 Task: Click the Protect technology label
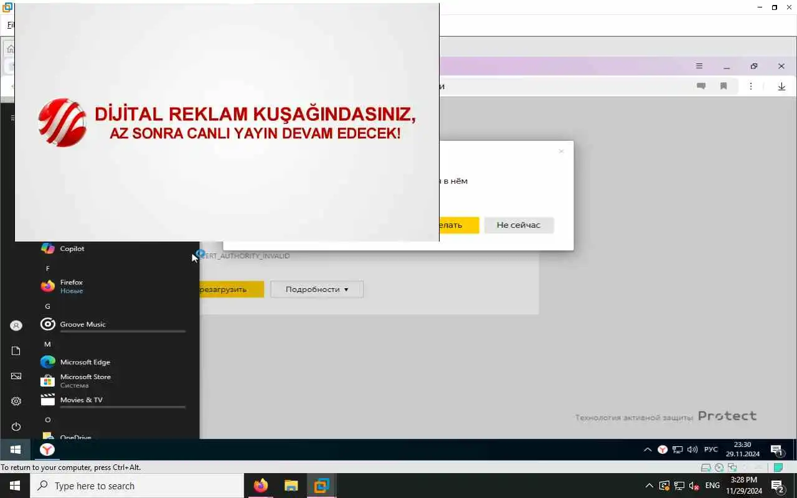[x=666, y=416]
